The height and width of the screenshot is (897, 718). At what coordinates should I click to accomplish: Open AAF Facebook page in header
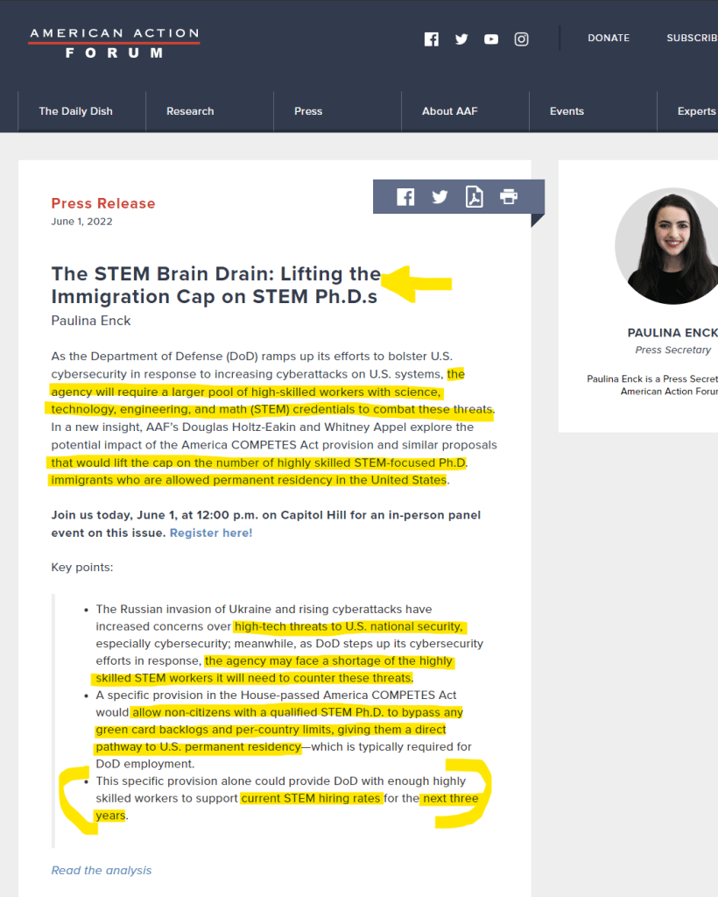click(431, 39)
